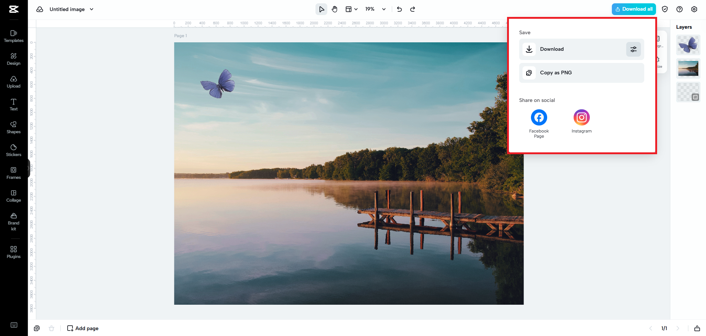Share to Instagram from the Save panel
This screenshot has height=336, width=706.
[581, 117]
